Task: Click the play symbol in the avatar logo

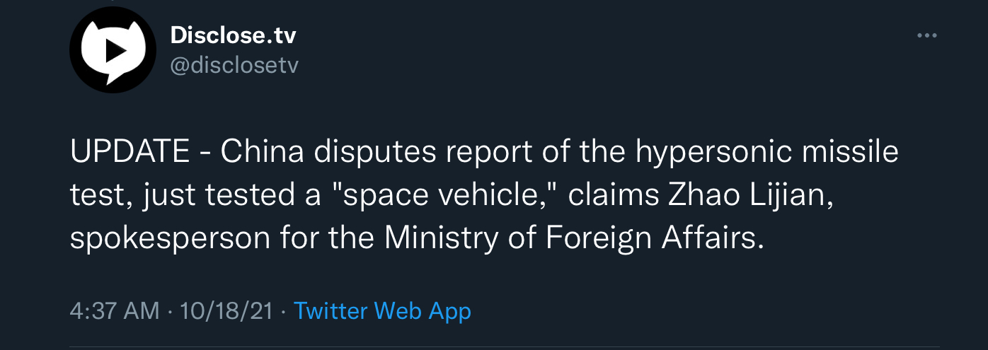Action: tap(114, 51)
